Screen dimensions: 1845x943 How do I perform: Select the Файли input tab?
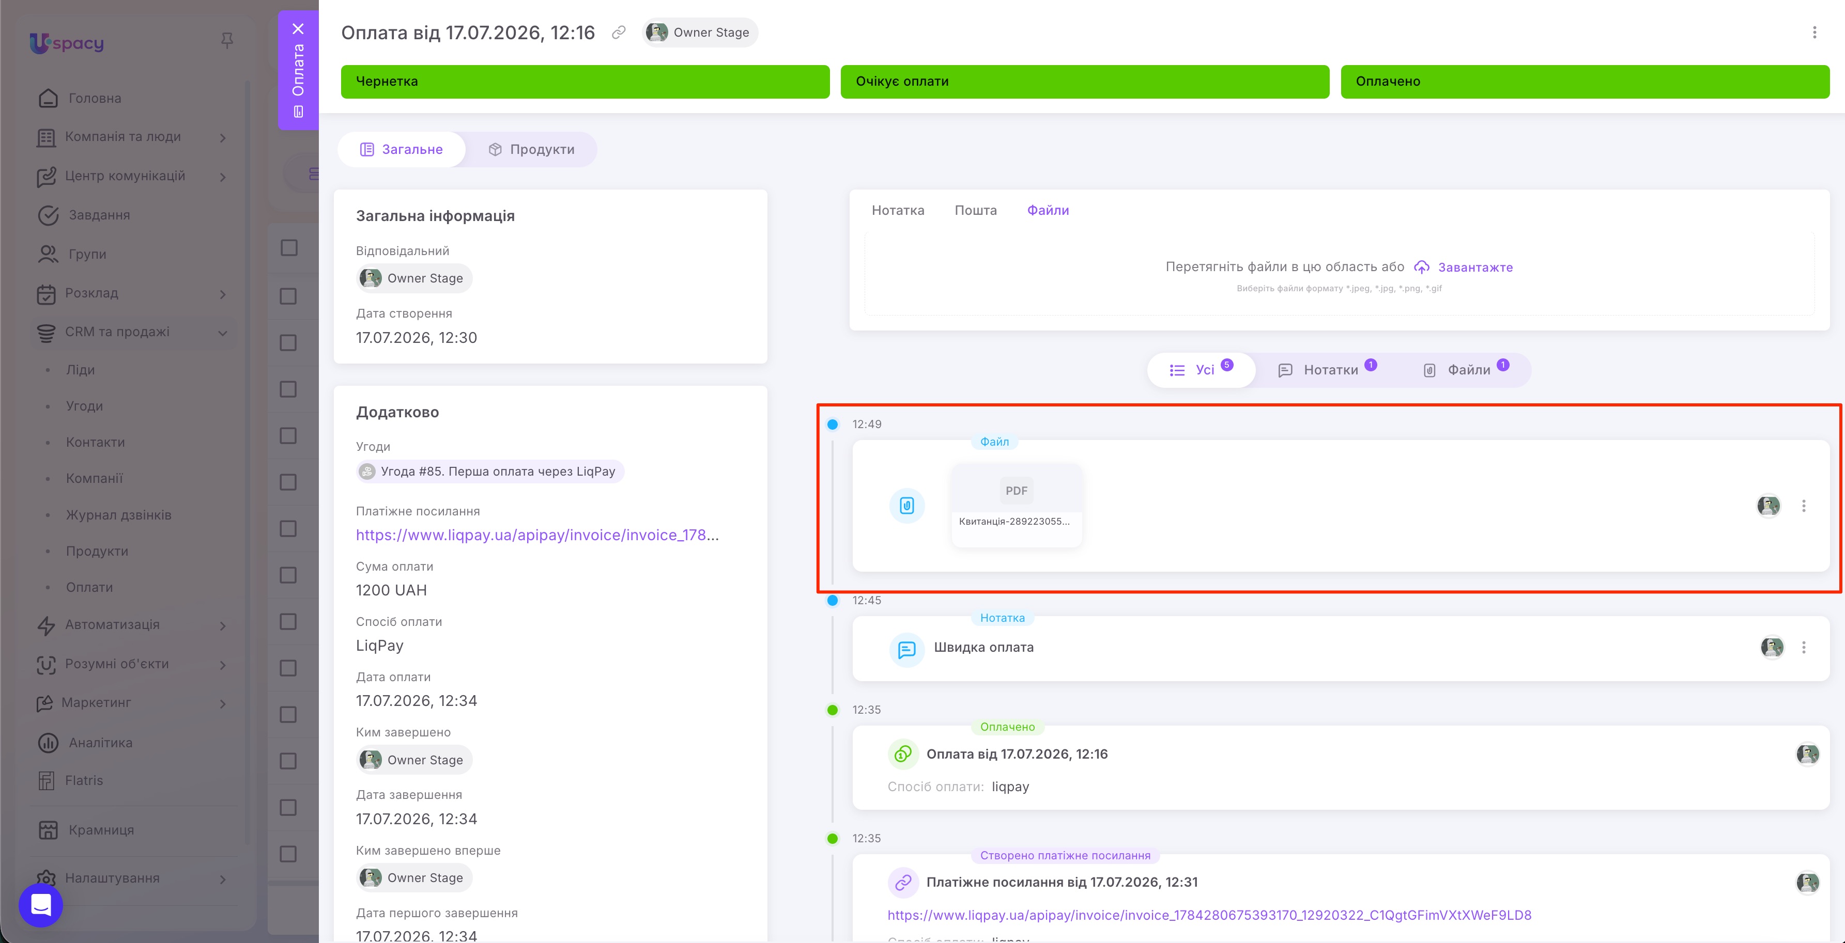tap(1048, 210)
